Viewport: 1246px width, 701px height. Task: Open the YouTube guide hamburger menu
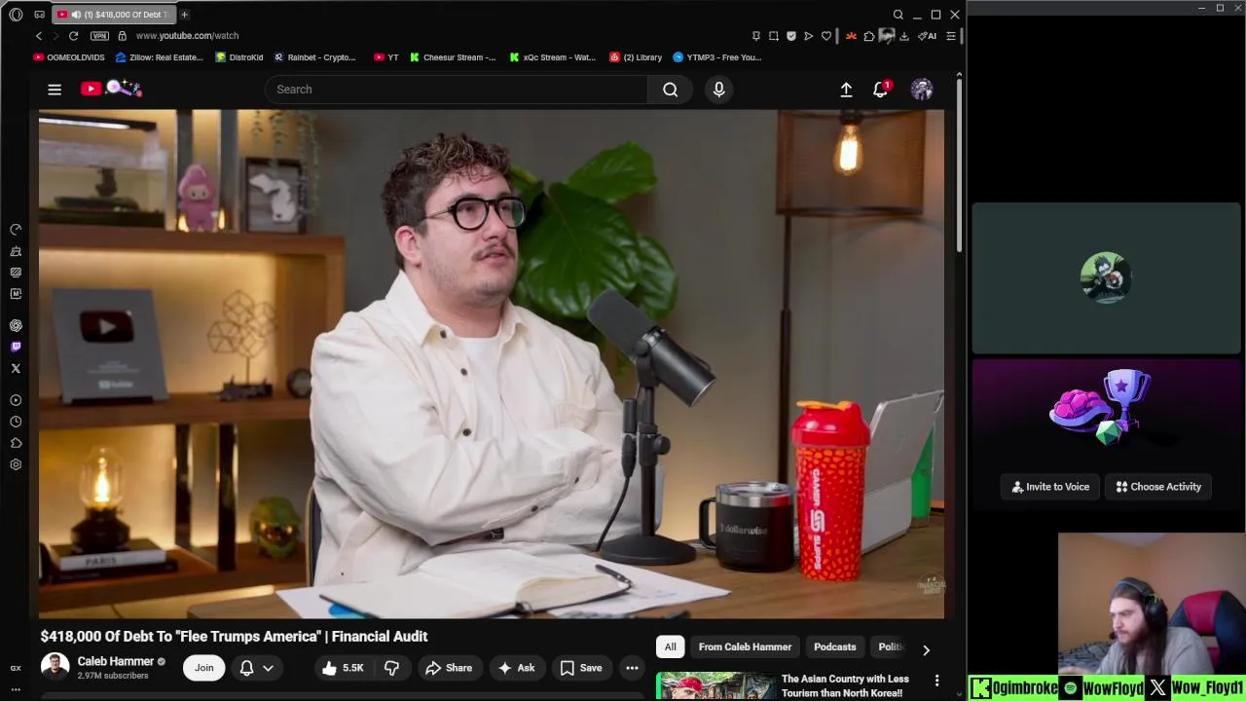(x=55, y=90)
